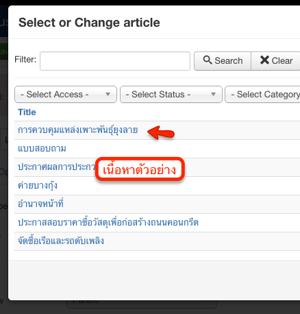Screen dimensions: 300x314
Task: Sort the list by Title column
Action: pyautogui.click(x=27, y=112)
